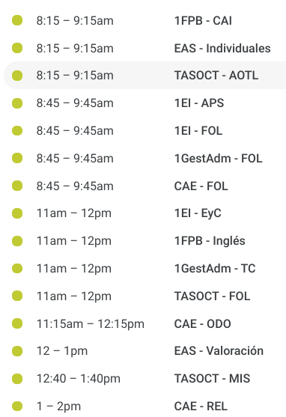This screenshot has width=286, height=417.
Task: Open the 1FPB - CAI event
Action: (x=145, y=21)
